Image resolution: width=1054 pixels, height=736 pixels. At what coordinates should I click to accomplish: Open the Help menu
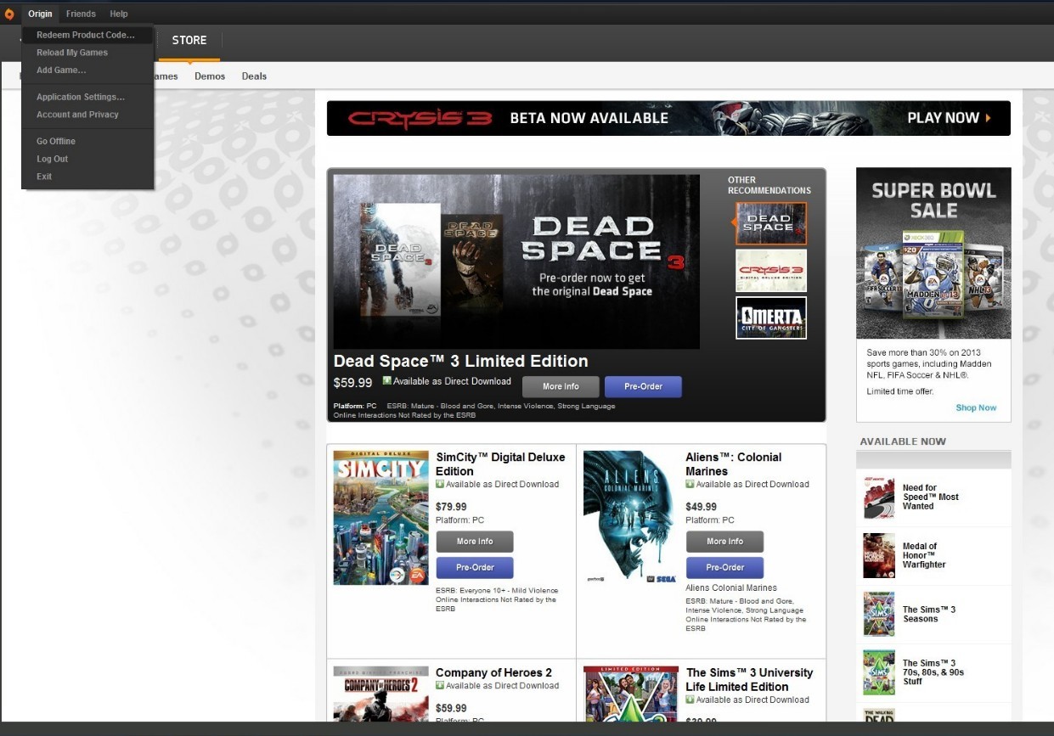tap(118, 14)
